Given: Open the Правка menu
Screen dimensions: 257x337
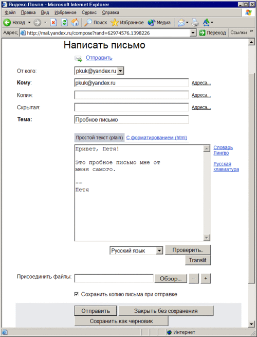Looking at the screenshot, I should click(x=28, y=12).
